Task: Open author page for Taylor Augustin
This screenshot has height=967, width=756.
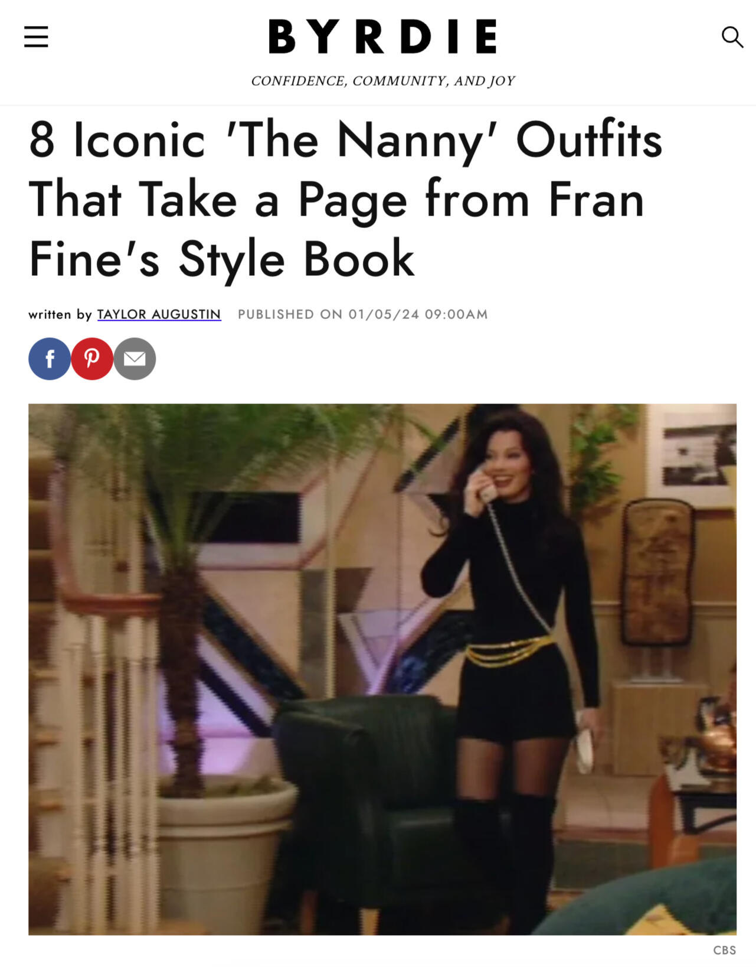Action: pyautogui.click(x=159, y=314)
